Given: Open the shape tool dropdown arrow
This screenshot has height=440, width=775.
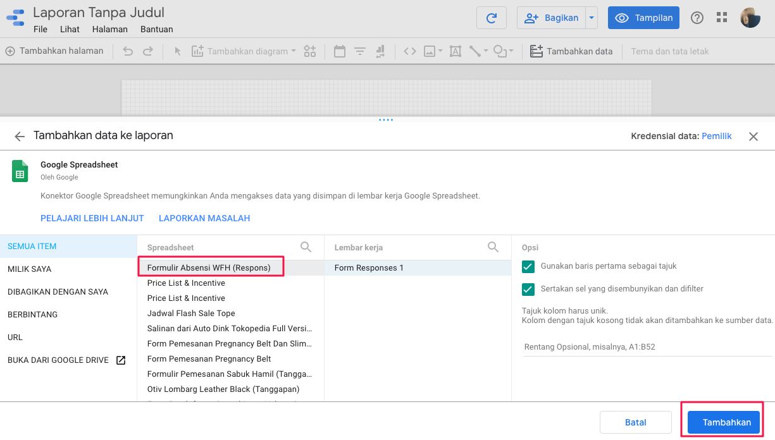Looking at the screenshot, I should click(x=511, y=51).
